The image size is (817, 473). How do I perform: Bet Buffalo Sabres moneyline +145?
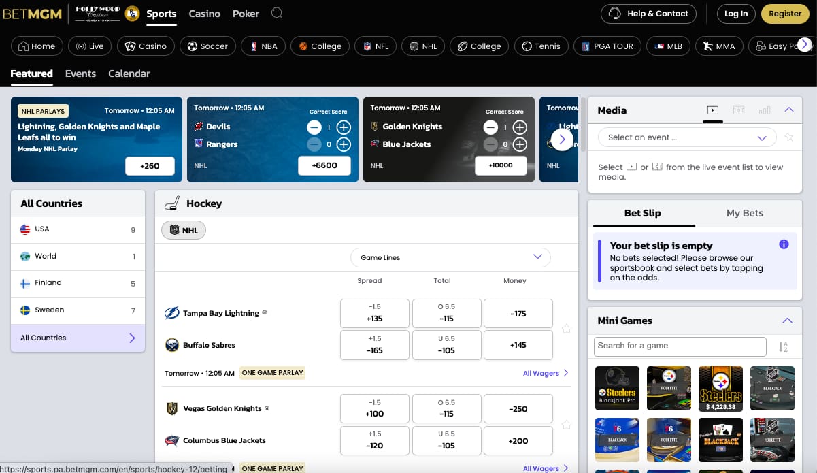coord(518,345)
